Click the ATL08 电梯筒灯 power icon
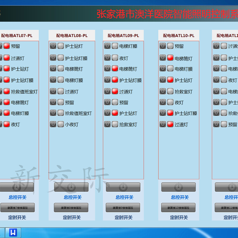Viewport: 238px width, 238px height. [x=53, y=69]
